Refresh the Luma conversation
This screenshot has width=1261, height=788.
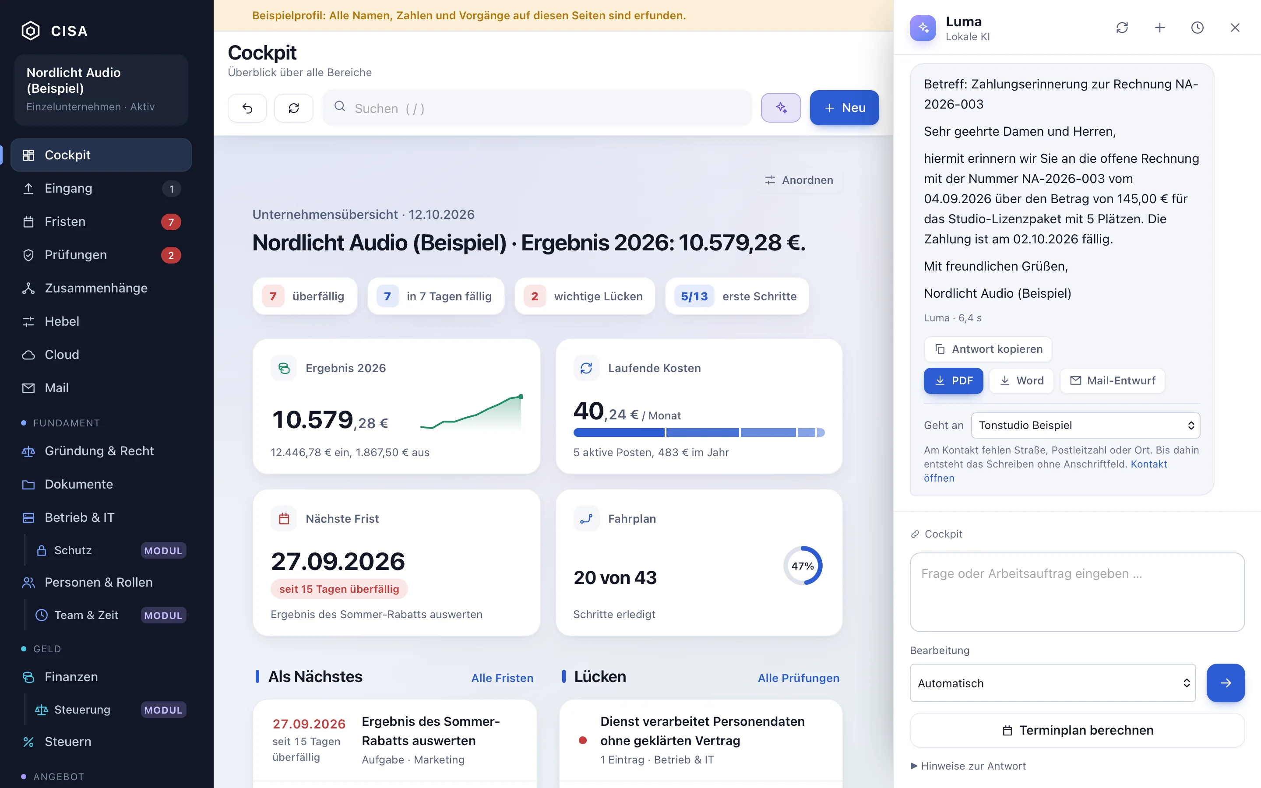coord(1122,28)
